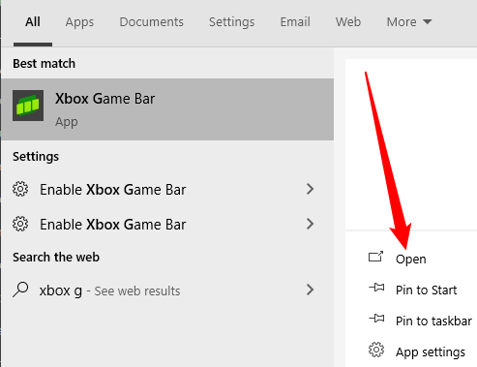The height and width of the screenshot is (367, 477).
Task: Open App settings for Xbox Game Bar
Action: coord(431,352)
